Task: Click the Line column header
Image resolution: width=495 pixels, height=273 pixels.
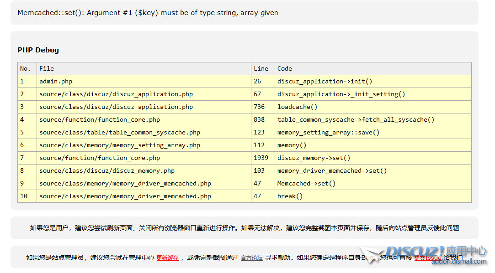Action: coord(261,69)
